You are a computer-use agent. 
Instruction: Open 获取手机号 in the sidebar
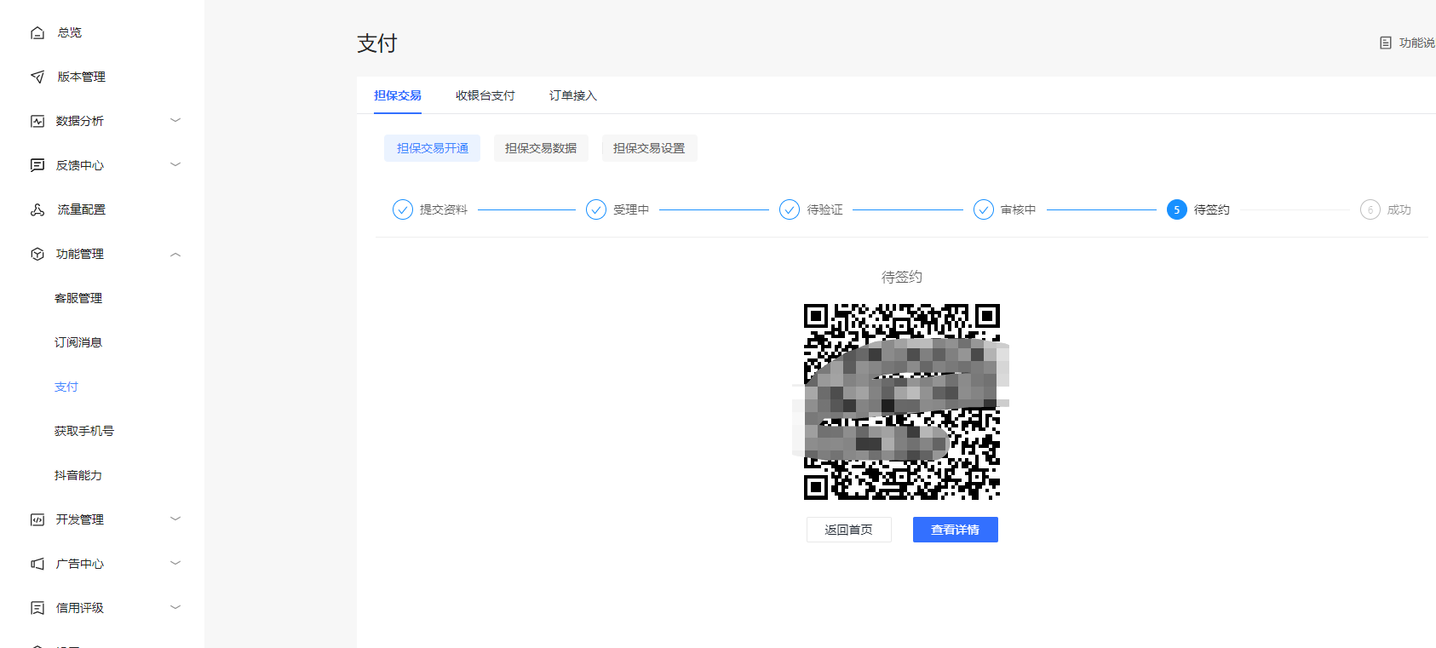pyautogui.click(x=84, y=431)
